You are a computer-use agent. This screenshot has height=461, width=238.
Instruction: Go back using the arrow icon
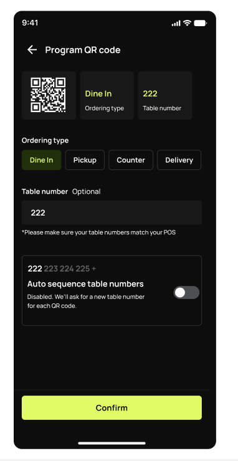32,50
